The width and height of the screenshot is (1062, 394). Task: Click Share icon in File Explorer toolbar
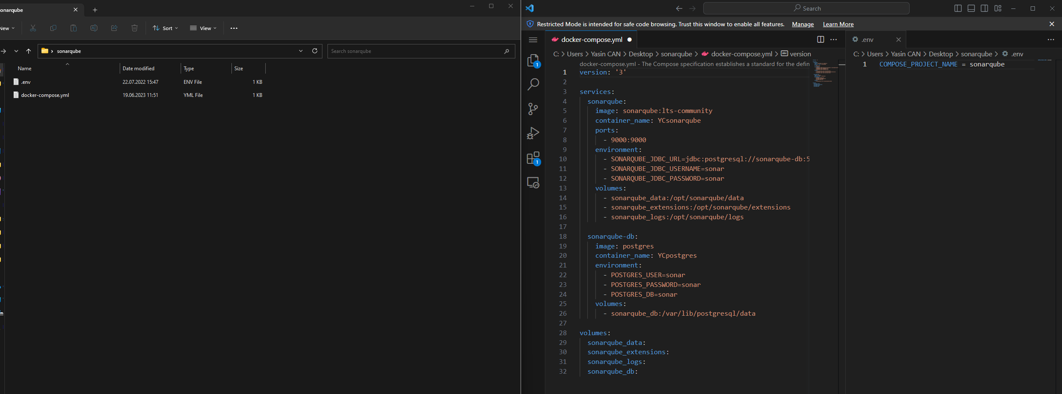point(114,28)
